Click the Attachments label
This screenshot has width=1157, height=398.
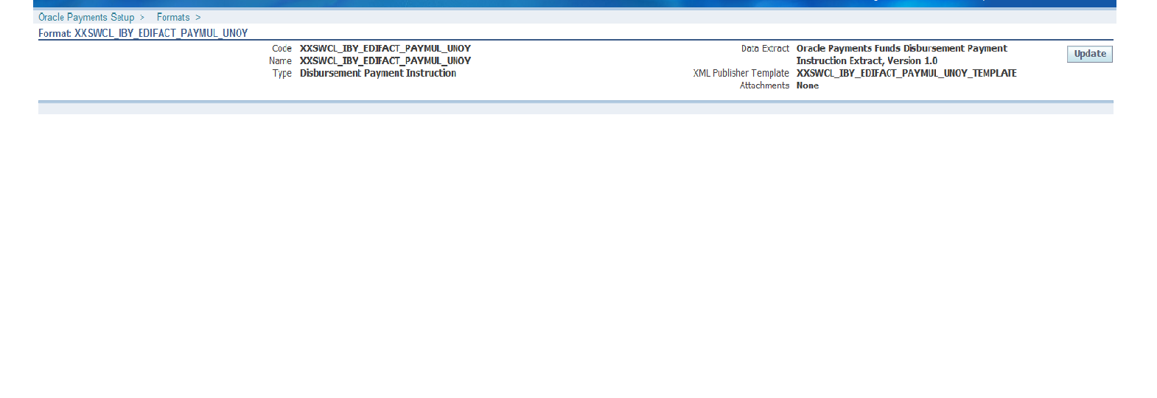click(764, 85)
